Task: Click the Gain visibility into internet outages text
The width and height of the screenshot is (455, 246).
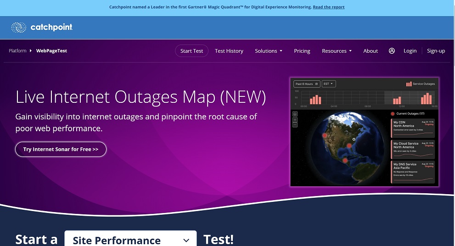Action: tap(136, 123)
